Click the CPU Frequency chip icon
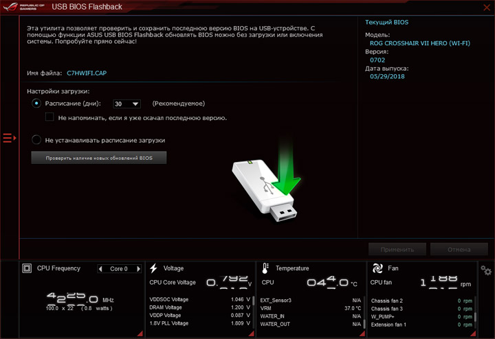This screenshot has width=495, height=339. click(x=27, y=268)
